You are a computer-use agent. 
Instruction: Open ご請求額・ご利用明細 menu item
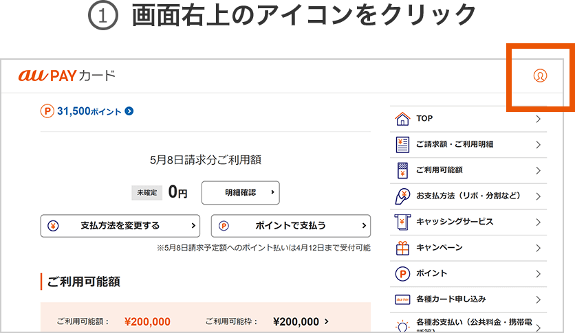[x=468, y=145]
